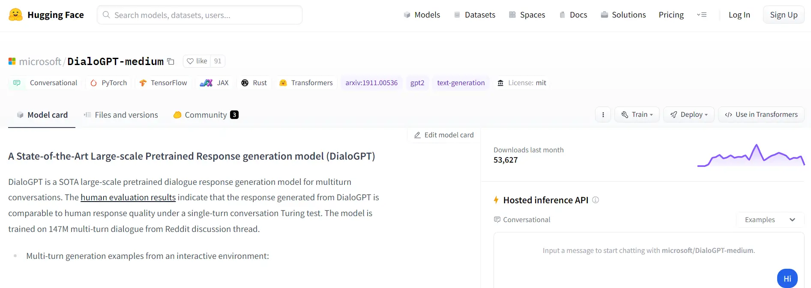Click the PyTorch flame icon
This screenshot has height=288, width=811.
click(x=94, y=83)
